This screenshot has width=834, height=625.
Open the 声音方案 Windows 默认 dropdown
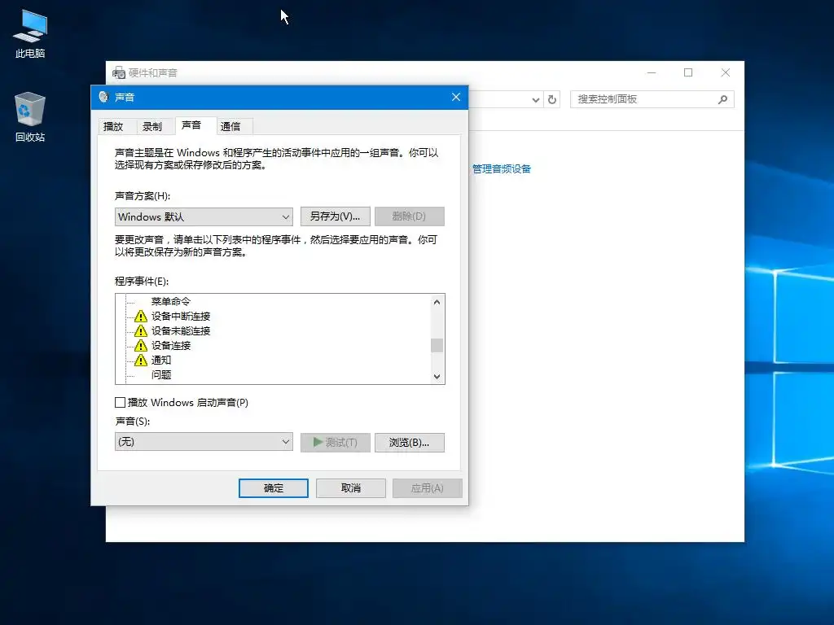click(x=204, y=216)
